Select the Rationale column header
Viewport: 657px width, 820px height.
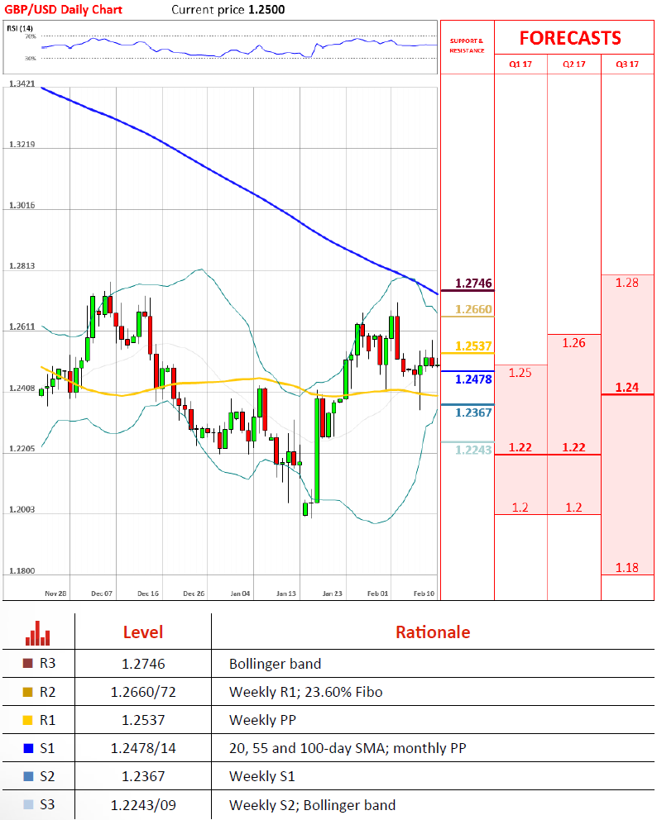coord(432,632)
